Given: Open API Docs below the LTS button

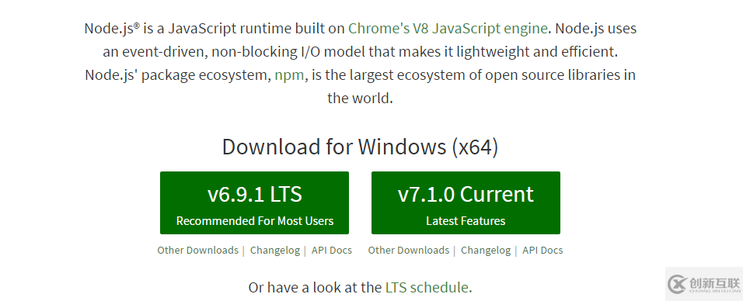Looking at the screenshot, I should click(x=332, y=250).
